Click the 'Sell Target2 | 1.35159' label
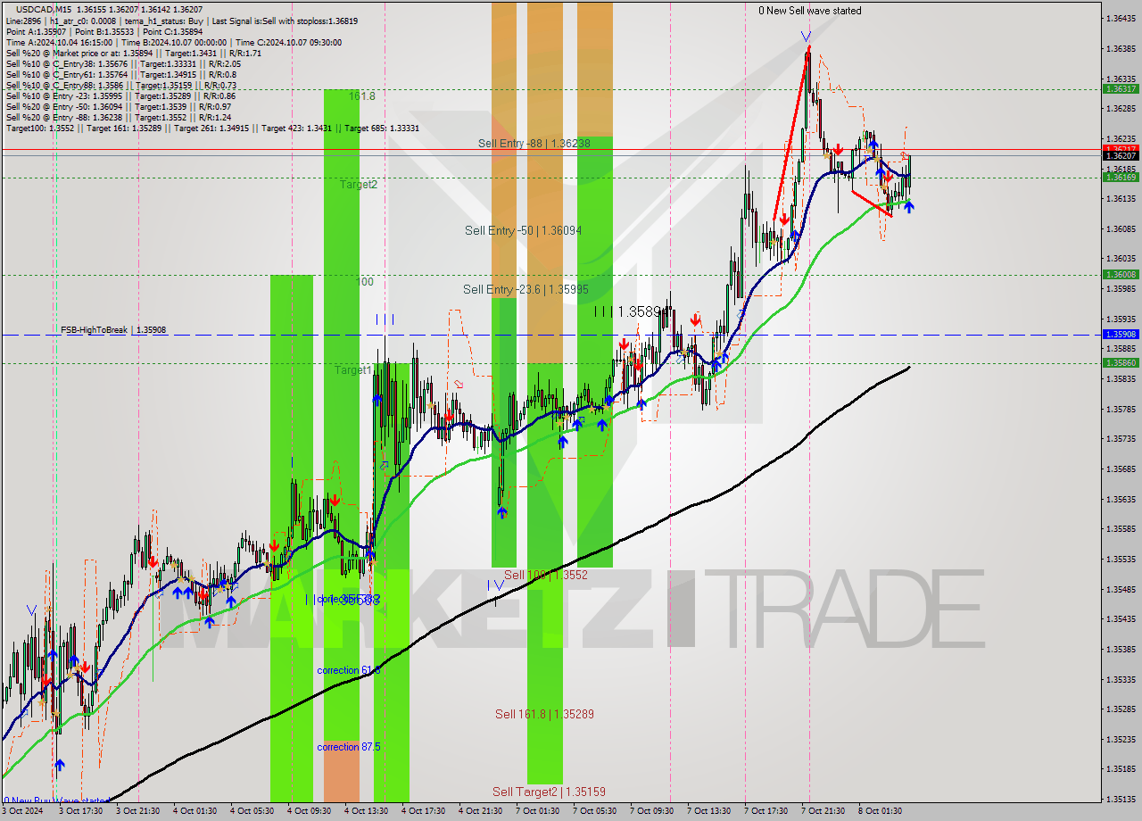 [549, 792]
